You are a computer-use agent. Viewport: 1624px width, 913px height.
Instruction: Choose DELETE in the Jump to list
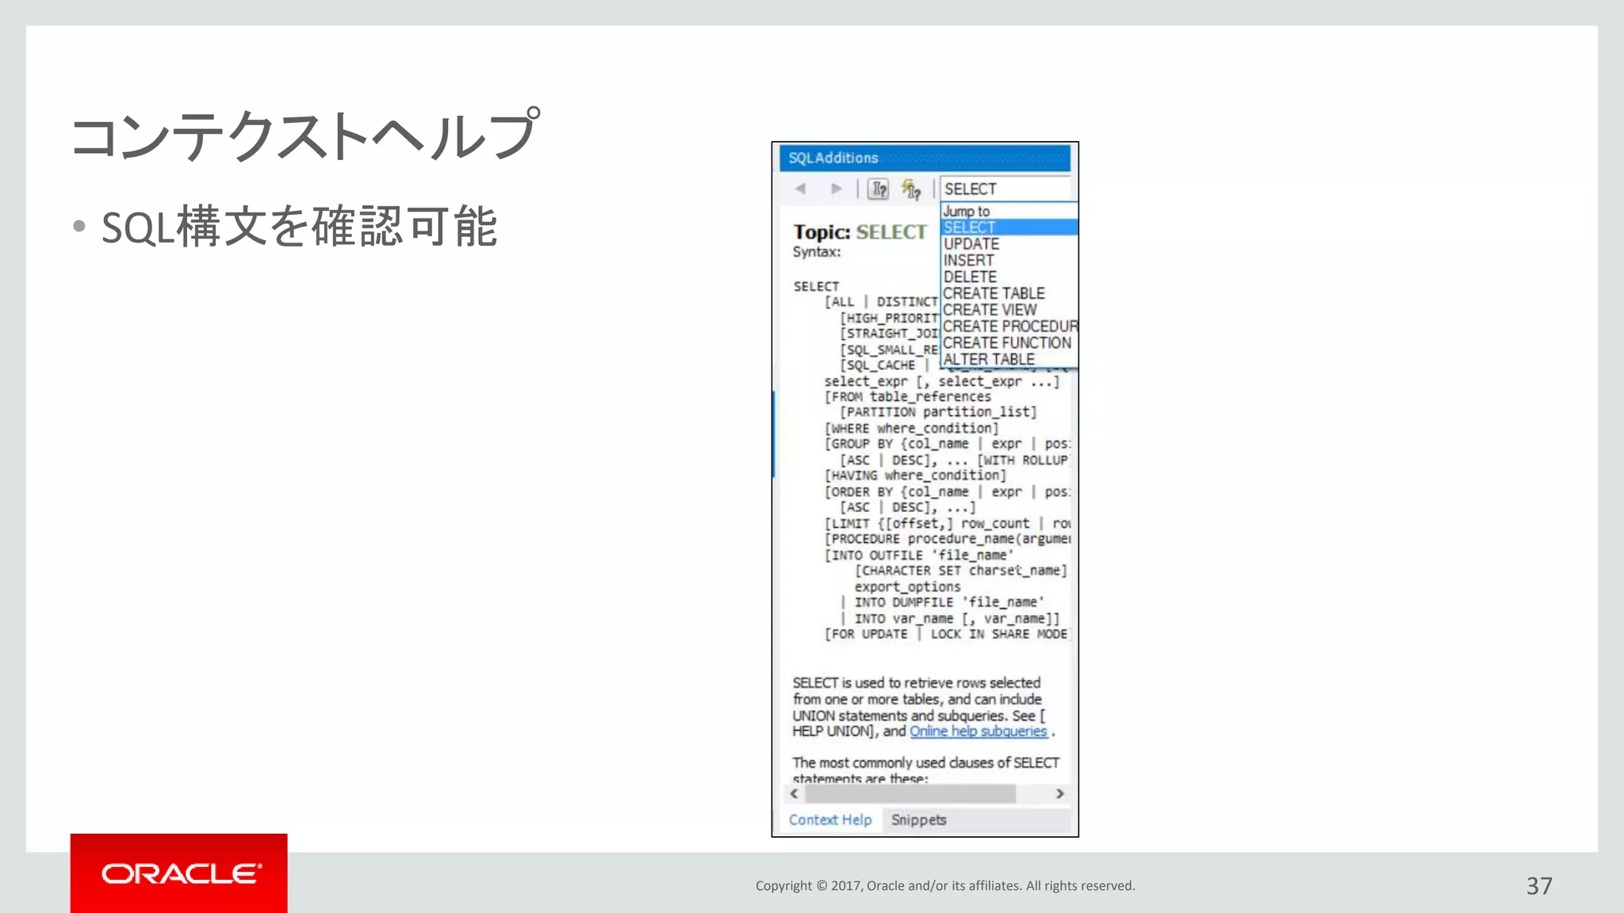coord(1009,277)
